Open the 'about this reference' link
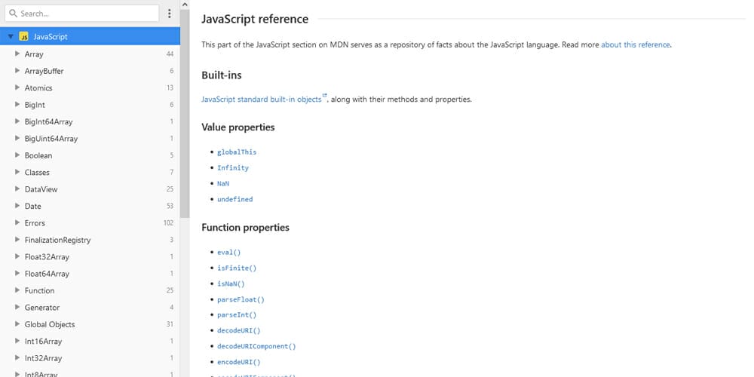This screenshot has height=377, width=754. 635,44
